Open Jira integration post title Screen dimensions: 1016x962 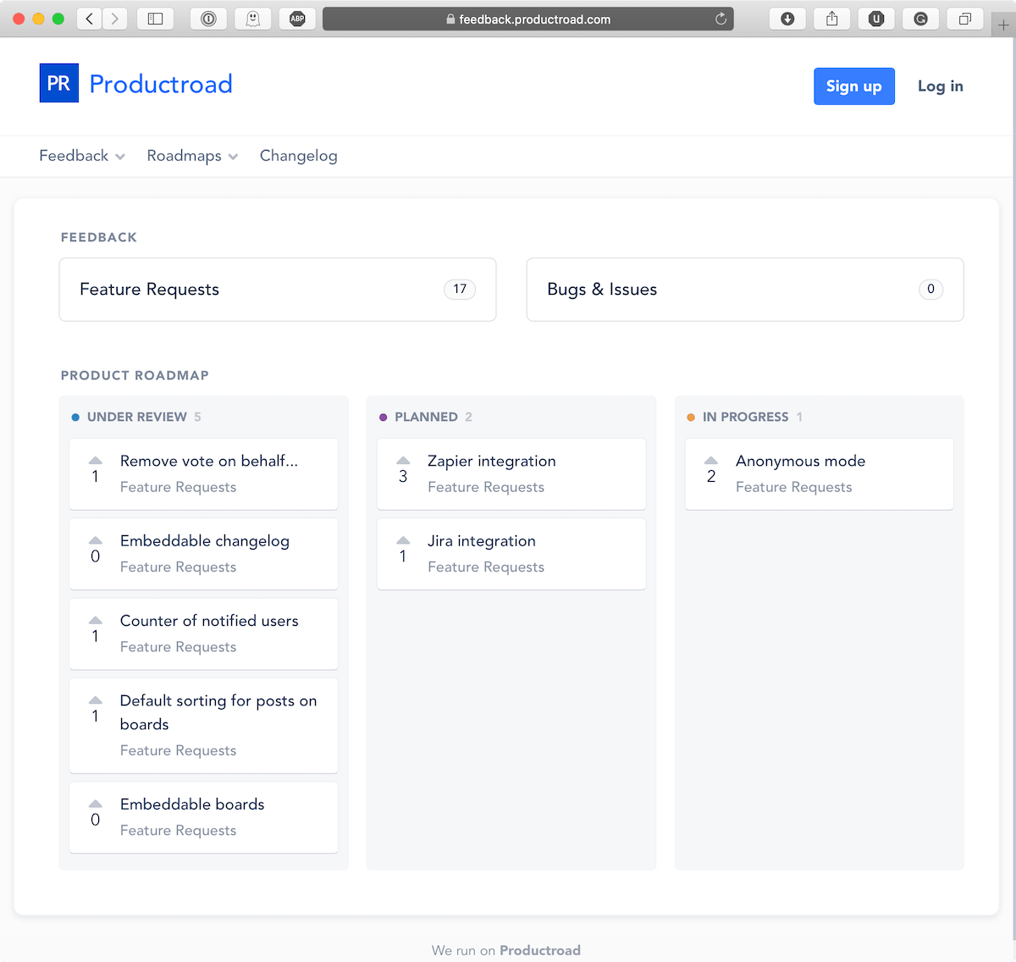click(x=482, y=541)
